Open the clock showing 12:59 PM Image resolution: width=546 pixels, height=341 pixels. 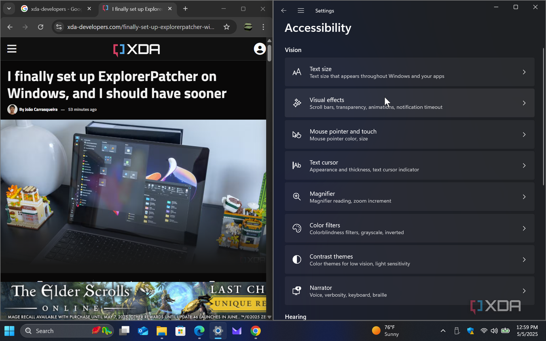tap(527, 327)
